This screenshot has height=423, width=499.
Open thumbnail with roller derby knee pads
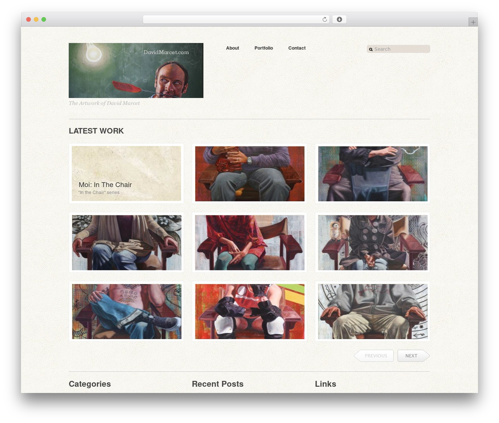pyautogui.click(x=249, y=311)
